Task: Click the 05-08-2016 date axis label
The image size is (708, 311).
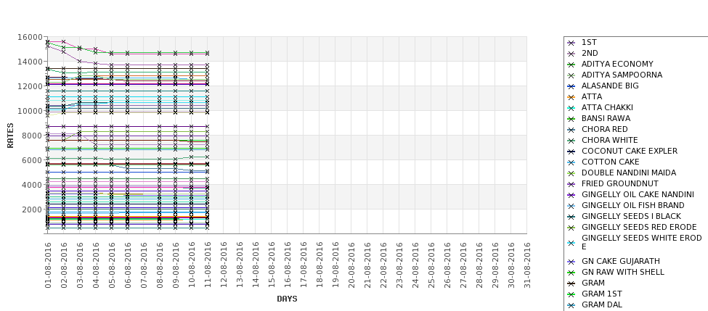Action: 112,265
